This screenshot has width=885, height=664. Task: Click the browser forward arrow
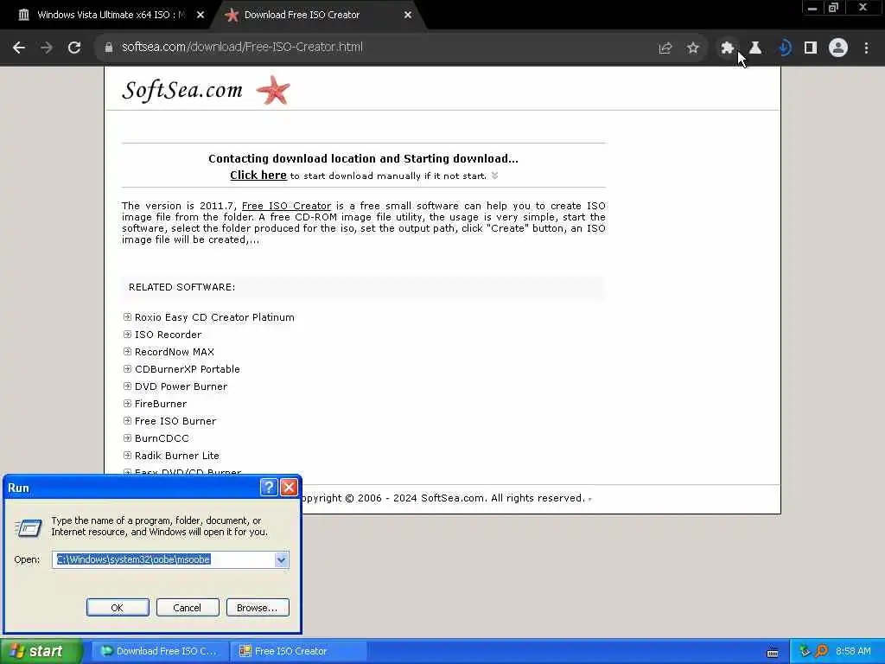click(47, 48)
